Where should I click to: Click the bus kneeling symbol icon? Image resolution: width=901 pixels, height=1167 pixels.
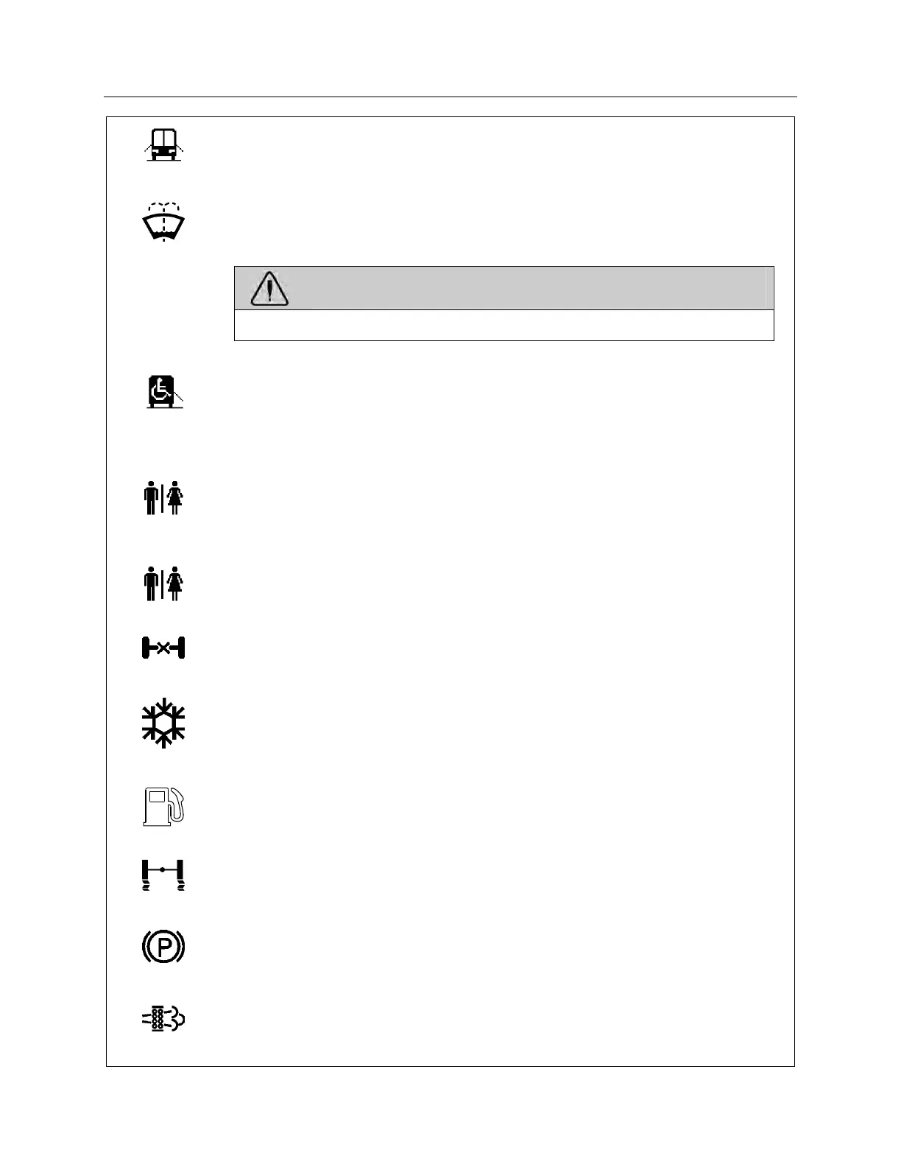(x=163, y=144)
